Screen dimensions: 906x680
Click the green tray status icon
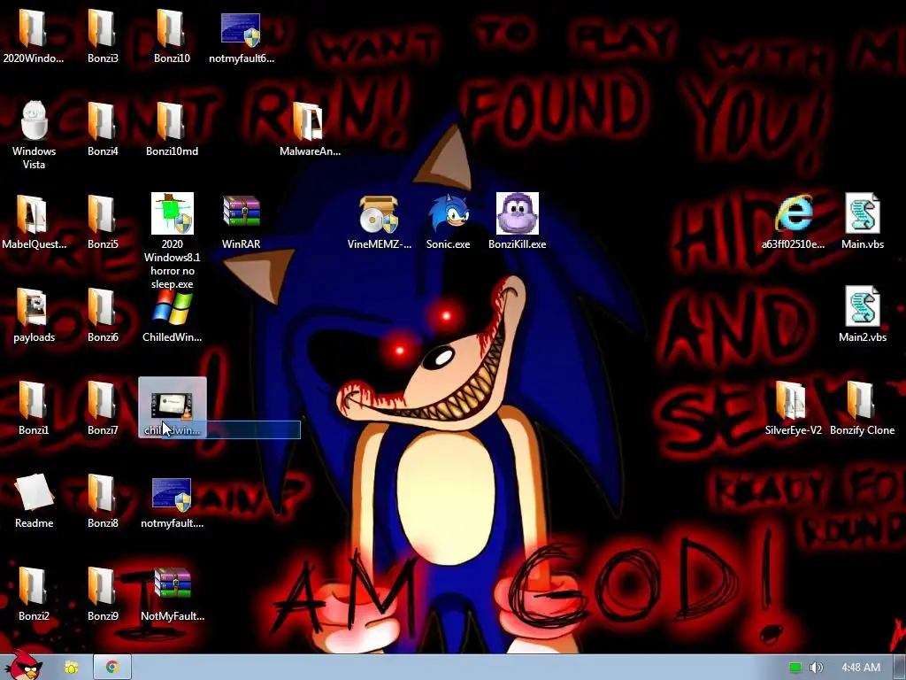(x=795, y=668)
